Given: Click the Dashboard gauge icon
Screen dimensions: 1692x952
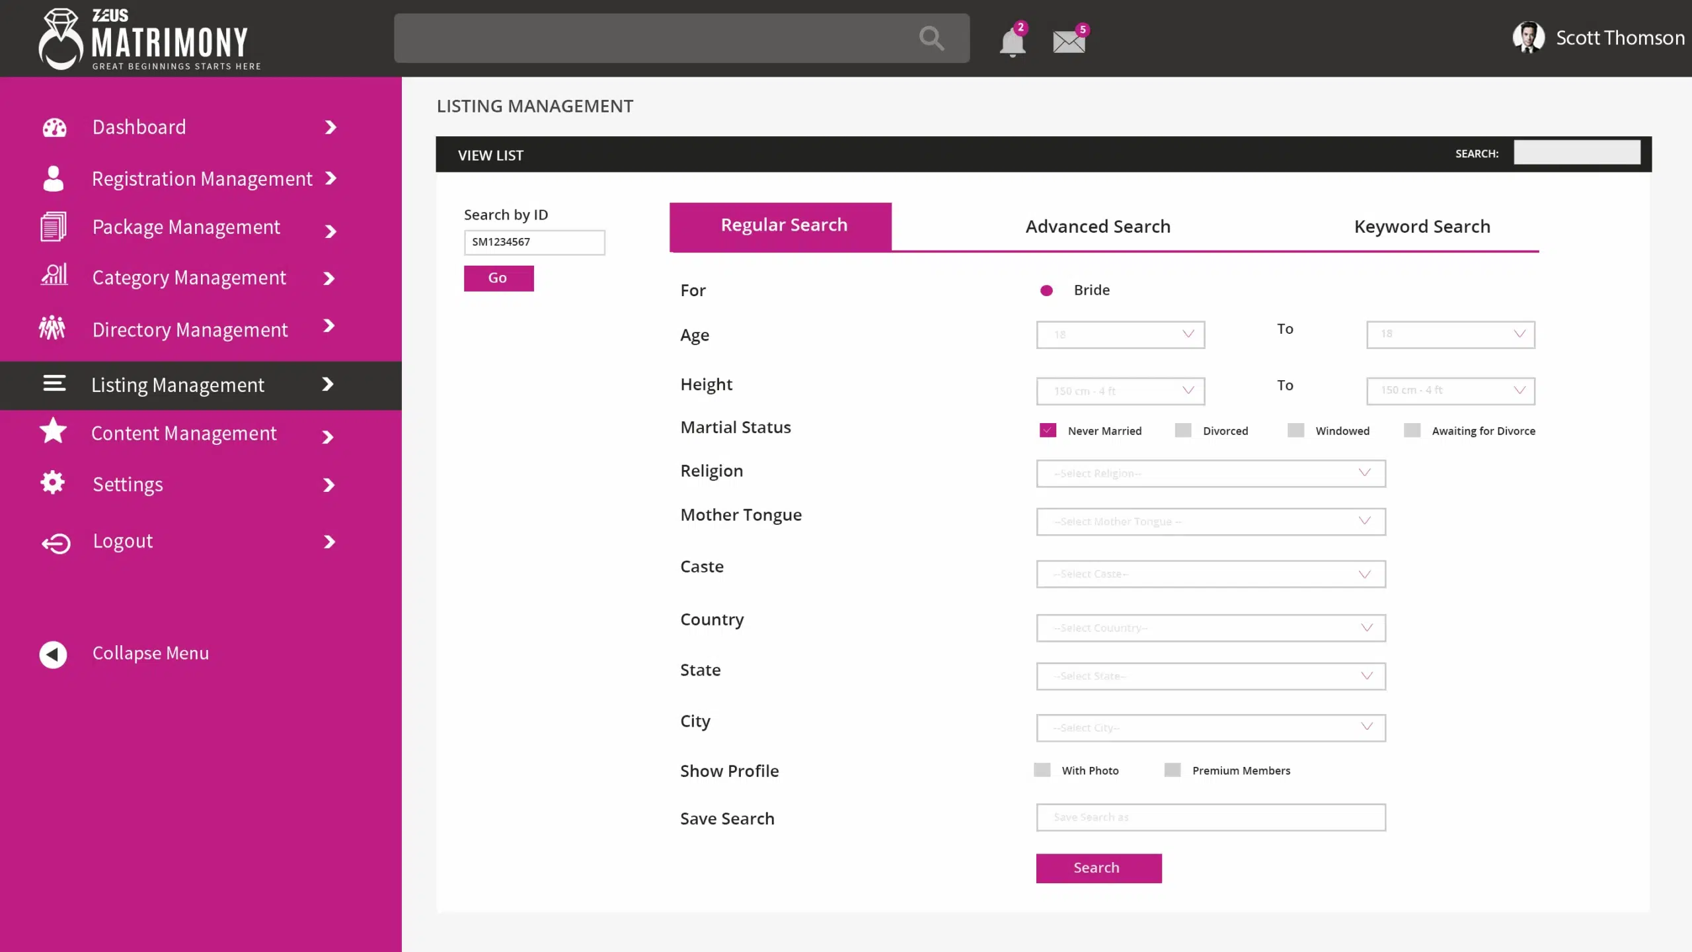Looking at the screenshot, I should click(x=54, y=127).
